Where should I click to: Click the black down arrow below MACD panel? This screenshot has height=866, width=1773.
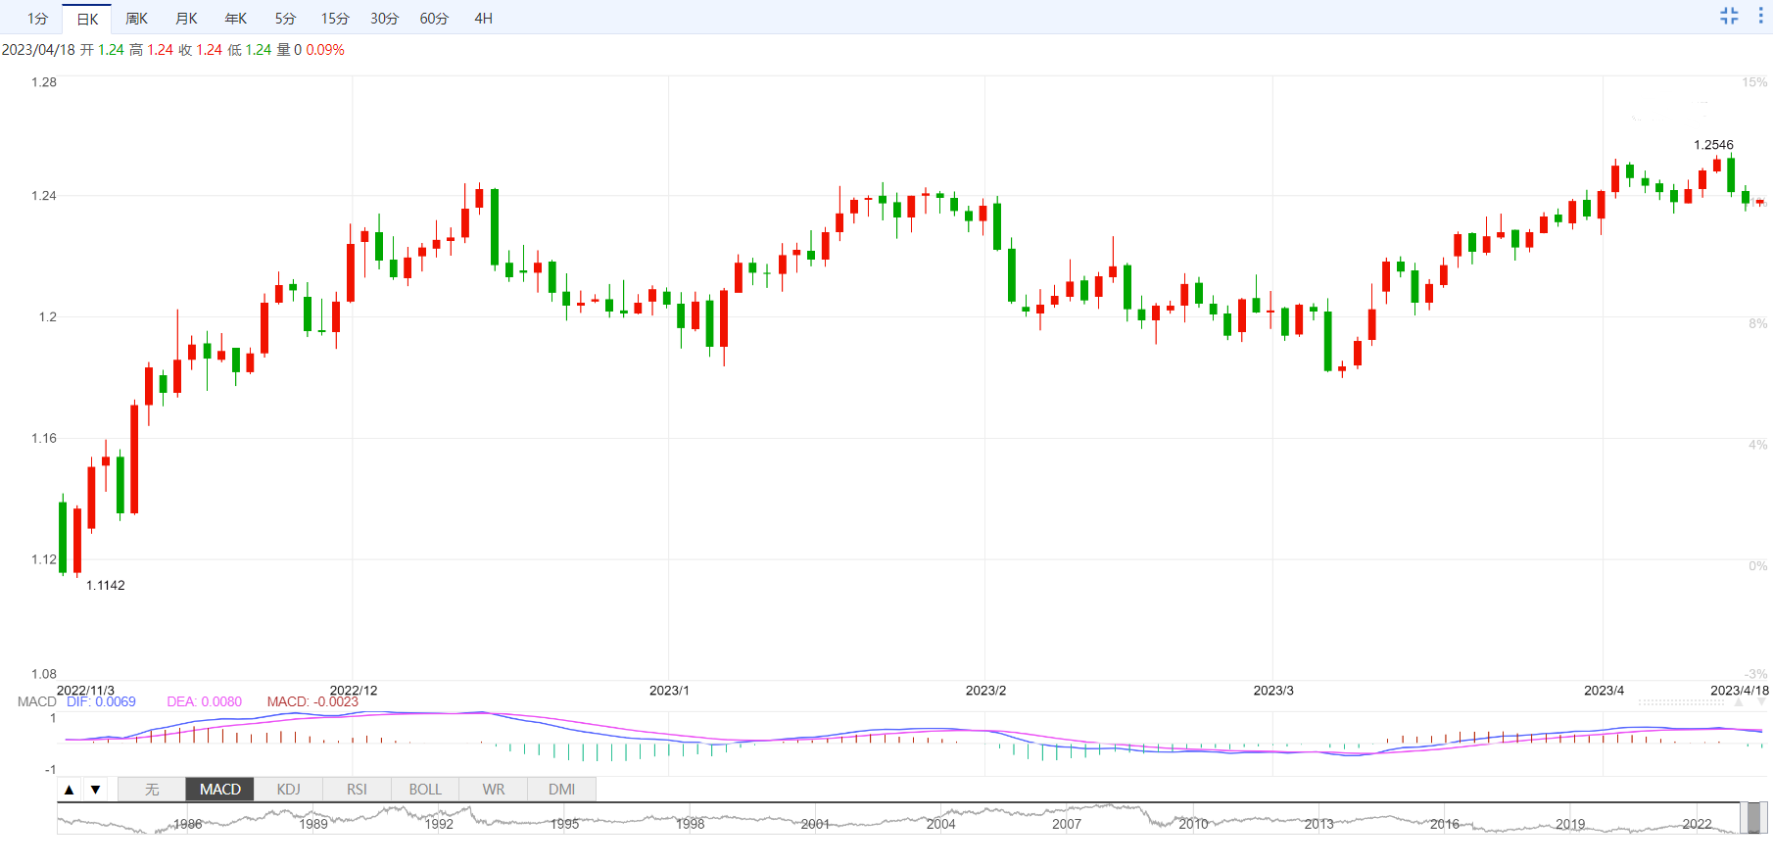[x=95, y=790]
